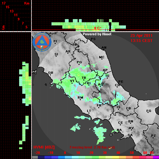Click the 9 km height label
The height and width of the screenshot is (159, 159).
(19, 19)
